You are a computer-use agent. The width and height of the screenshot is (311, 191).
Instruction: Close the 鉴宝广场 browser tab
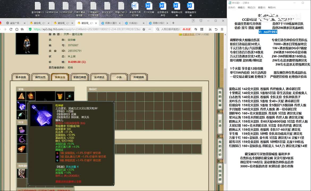(x=24, y=23)
